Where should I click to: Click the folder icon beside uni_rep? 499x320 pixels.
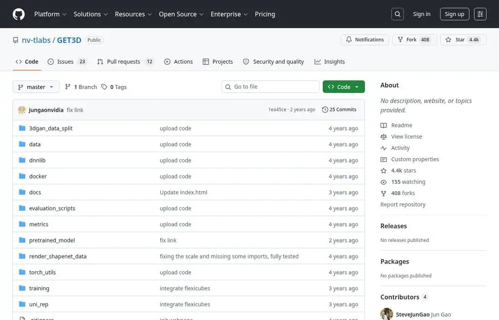point(22,304)
